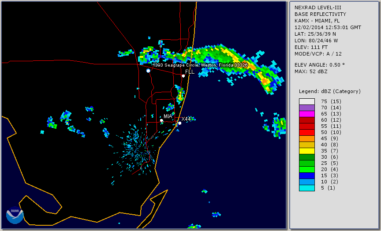Click the 'MIA' map label
381x231 pixels.
(x=168, y=116)
